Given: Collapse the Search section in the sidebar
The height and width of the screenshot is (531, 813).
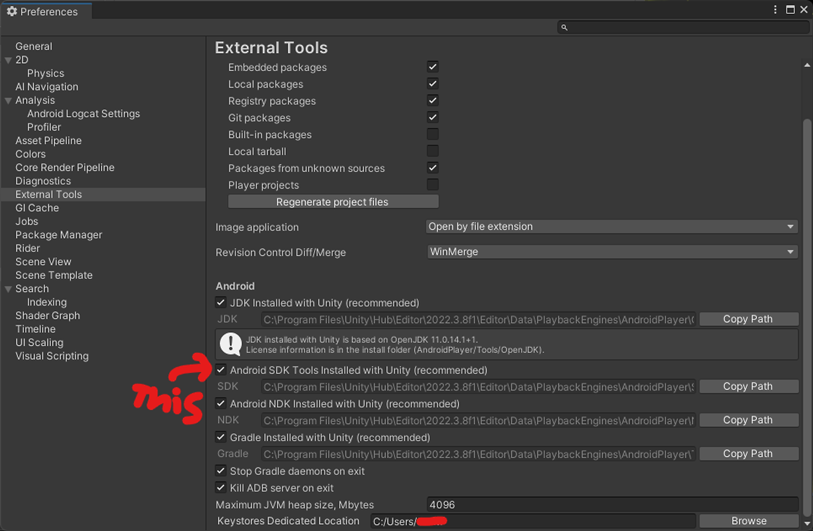Looking at the screenshot, I should (8, 288).
